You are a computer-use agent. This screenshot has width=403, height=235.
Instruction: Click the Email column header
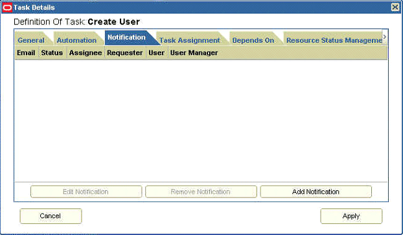click(x=26, y=53)
